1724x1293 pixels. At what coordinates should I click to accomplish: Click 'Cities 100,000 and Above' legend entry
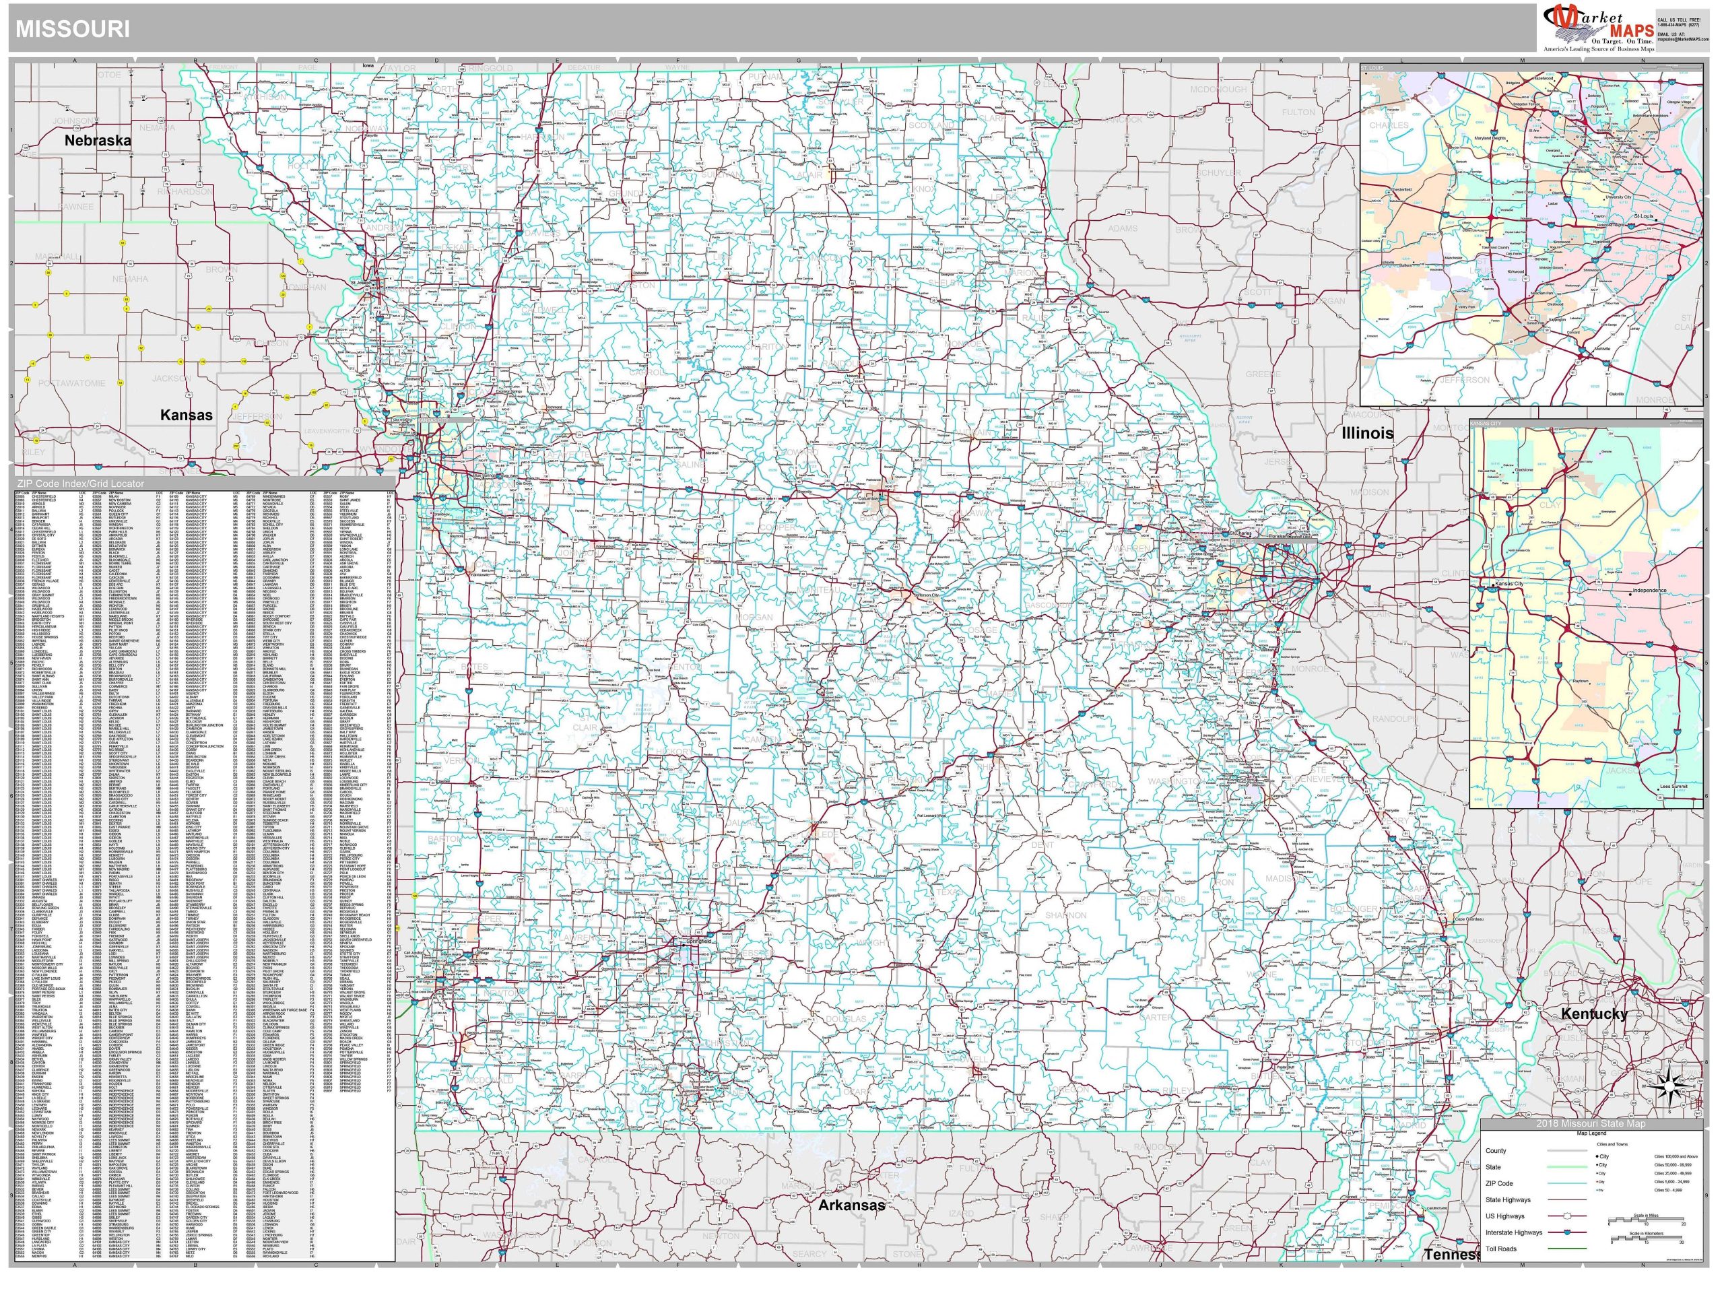click(1676, 1156)
